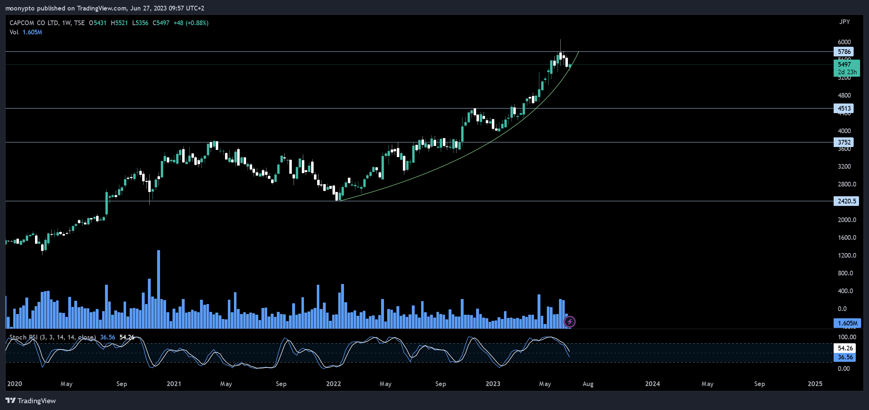The height and width of the screenshot is (410, 869).
Task: Click the closing price C5497 value
Action: [161, 23]
